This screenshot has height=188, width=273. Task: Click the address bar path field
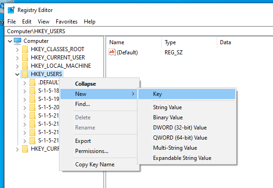[139, 31]
